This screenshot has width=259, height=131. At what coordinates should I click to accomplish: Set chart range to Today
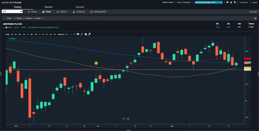click(7, 34)
